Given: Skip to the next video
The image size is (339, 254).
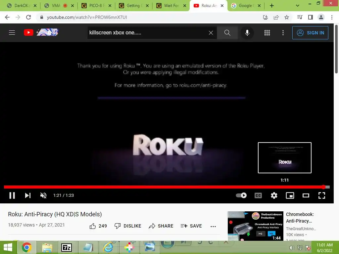Looking at the screenshot, I should click(28, 195).
